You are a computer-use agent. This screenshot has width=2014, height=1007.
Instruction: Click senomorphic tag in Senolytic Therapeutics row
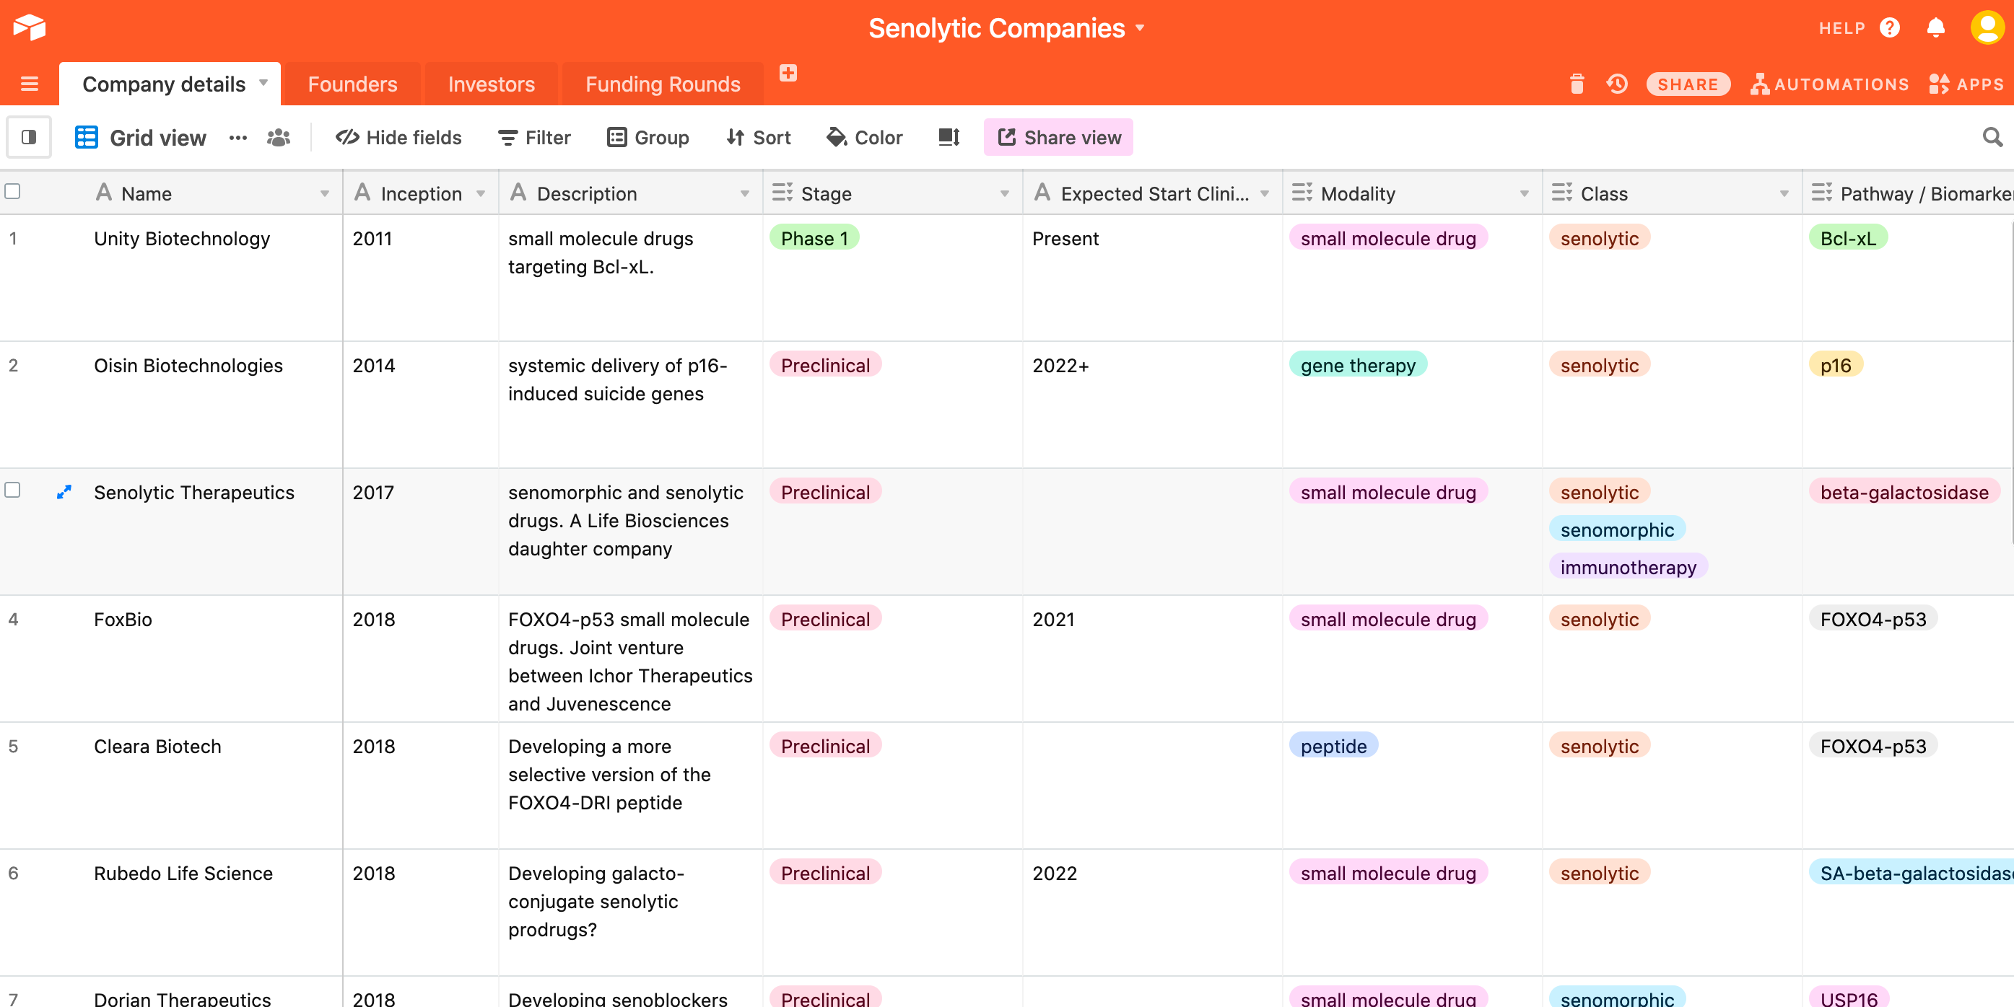(x=1617, y=529)
